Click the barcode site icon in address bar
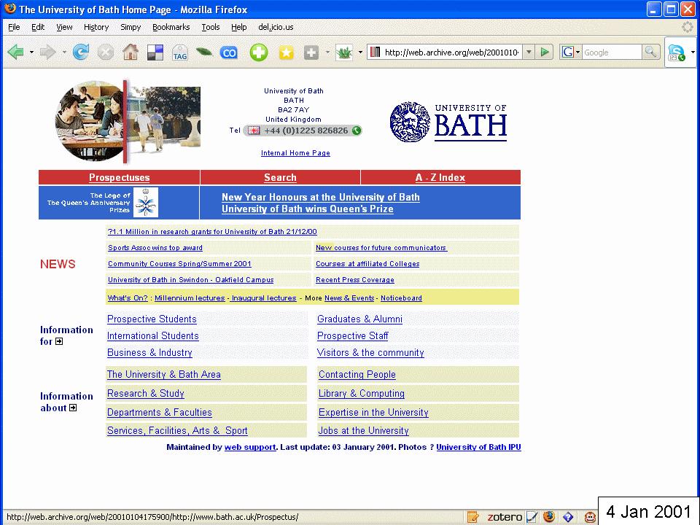The height and width of the screenshot is (525, 700). [376, 52]
